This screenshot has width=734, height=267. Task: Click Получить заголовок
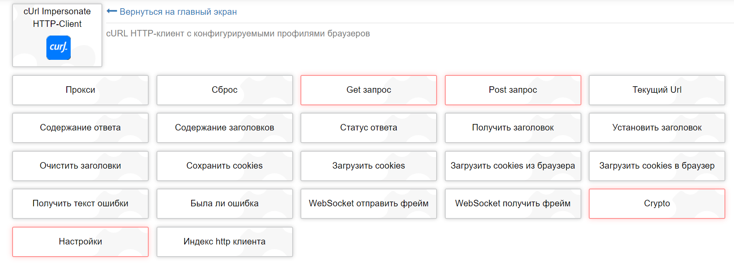click(x=512, y=128)
